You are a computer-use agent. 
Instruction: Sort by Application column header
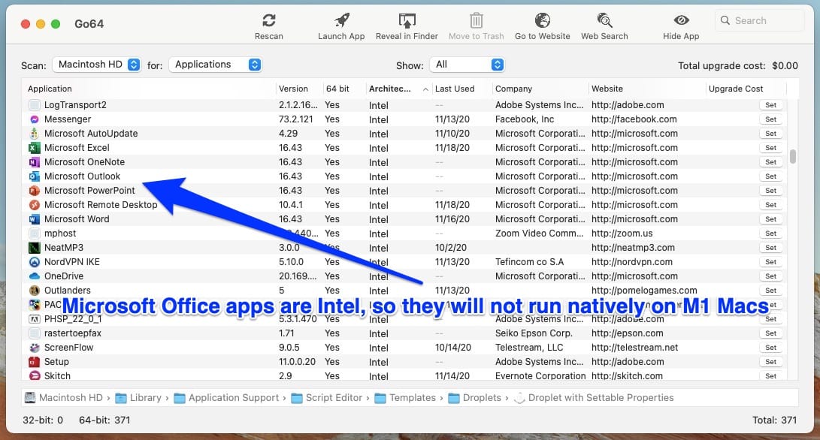pyautogui.click(x=50, y=89)
